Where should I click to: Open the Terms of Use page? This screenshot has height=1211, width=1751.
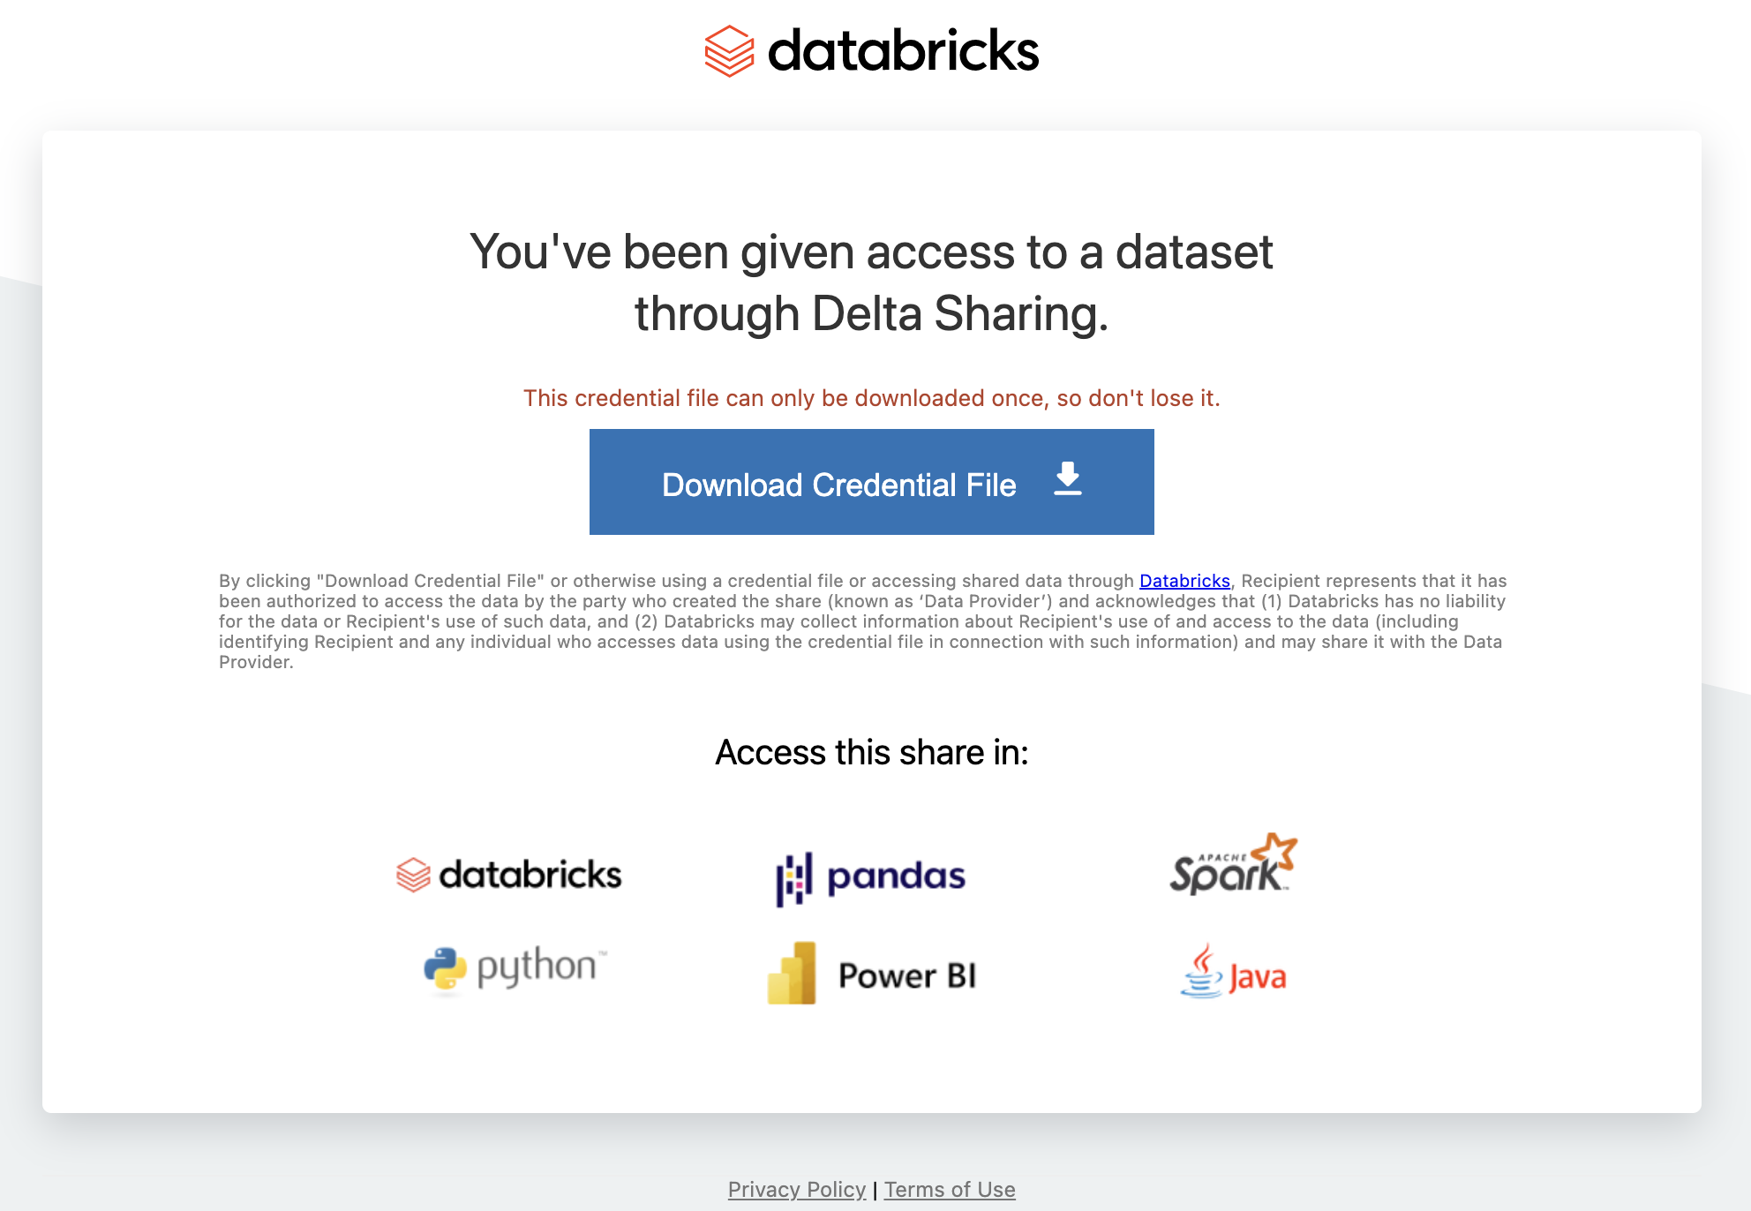click(x=949, y=1189)
